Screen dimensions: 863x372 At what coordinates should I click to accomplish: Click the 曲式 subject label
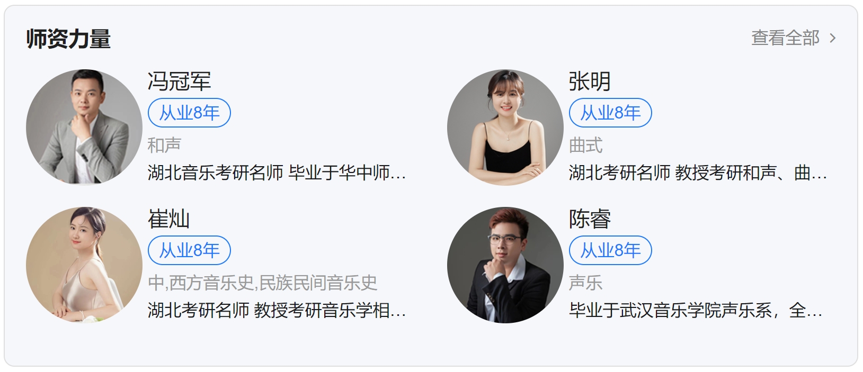point(585,145)
